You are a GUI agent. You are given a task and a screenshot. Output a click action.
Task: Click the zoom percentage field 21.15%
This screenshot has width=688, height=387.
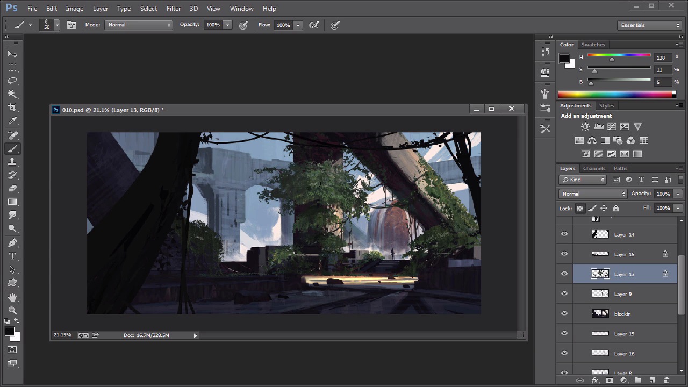click(62, 335)
